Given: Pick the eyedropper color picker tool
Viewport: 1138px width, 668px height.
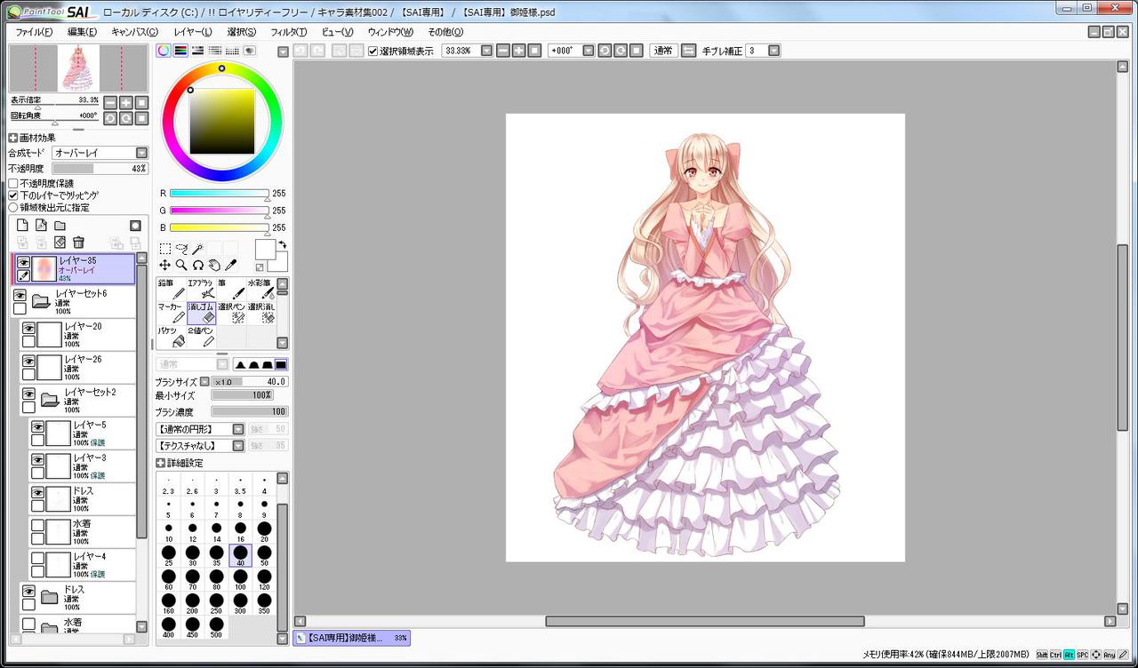Looking at the screenshot, I should pyautogui.click(x=229, y=265).
